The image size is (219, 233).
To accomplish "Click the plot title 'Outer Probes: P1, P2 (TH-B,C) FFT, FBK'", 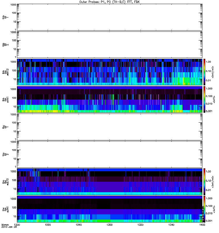I will tap(109, 2).
